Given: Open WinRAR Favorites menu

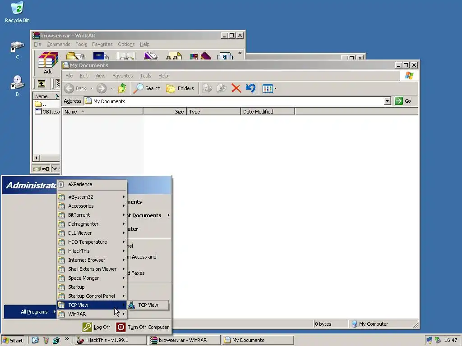Looking at the screenshot, I should [102, 44].
